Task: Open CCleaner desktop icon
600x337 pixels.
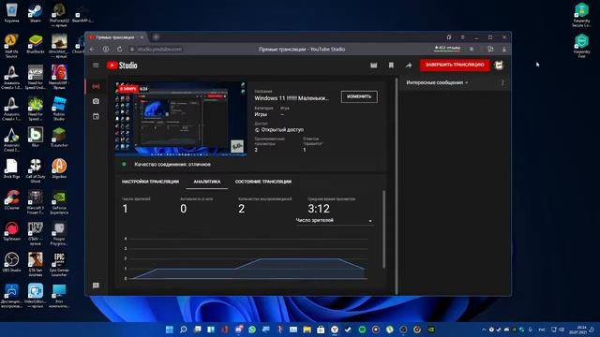Action: click(11, 199)
